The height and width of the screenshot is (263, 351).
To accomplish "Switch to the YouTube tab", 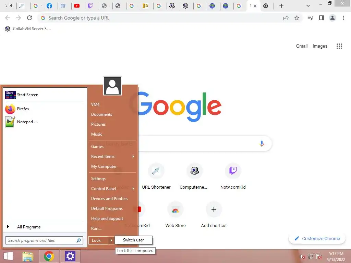I will click(x=77, y=6).
